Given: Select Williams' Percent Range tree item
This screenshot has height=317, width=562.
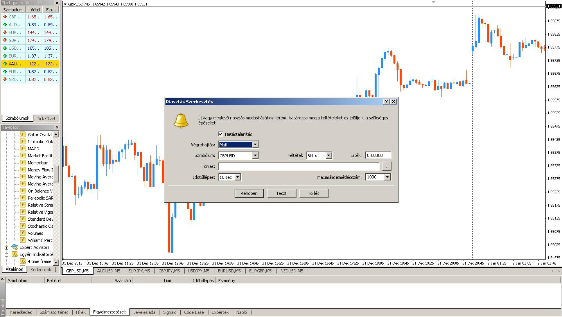Looking at the screenshot, I should [x=40, y=240].
